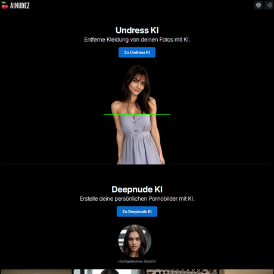The height and width of the screenshot is (274, 274).
Task: Click the login arrow icon
Action: (269, 5)
